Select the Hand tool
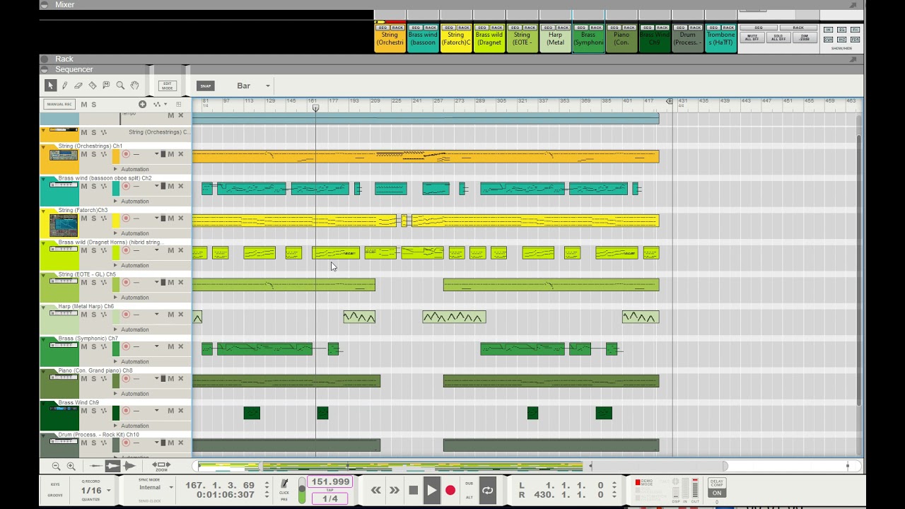This screenshot has height=509, width=905. point(134,86)
